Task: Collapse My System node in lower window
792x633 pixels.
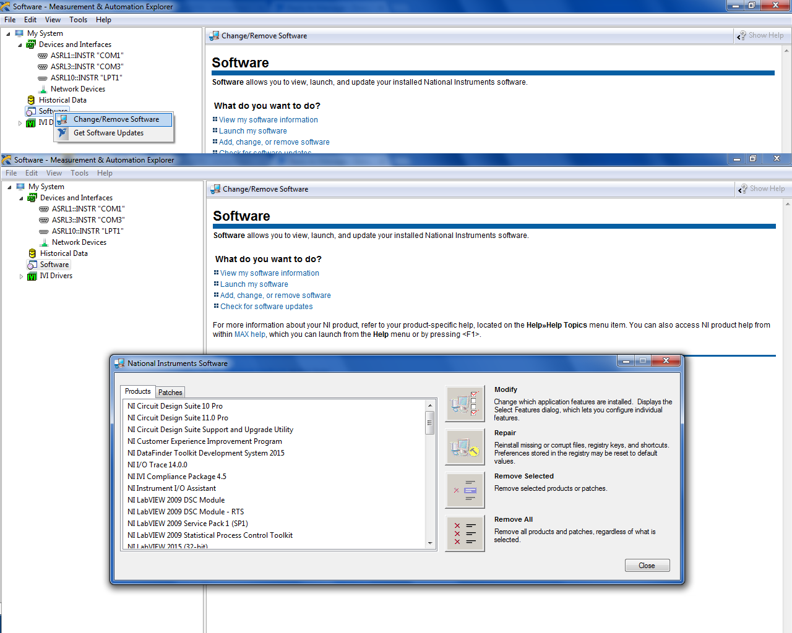Action: point(9,187)
